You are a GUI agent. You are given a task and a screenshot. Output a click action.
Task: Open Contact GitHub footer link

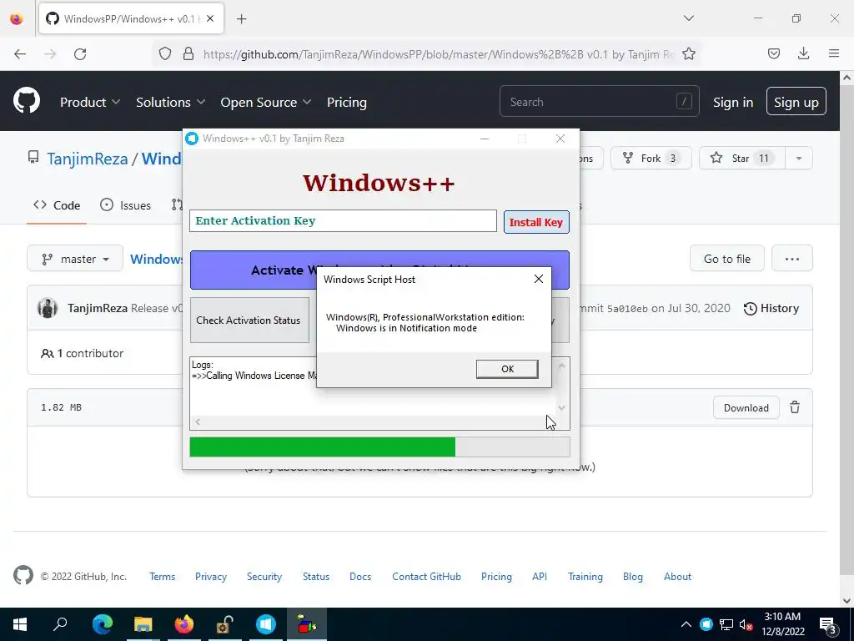pos(426,576)
